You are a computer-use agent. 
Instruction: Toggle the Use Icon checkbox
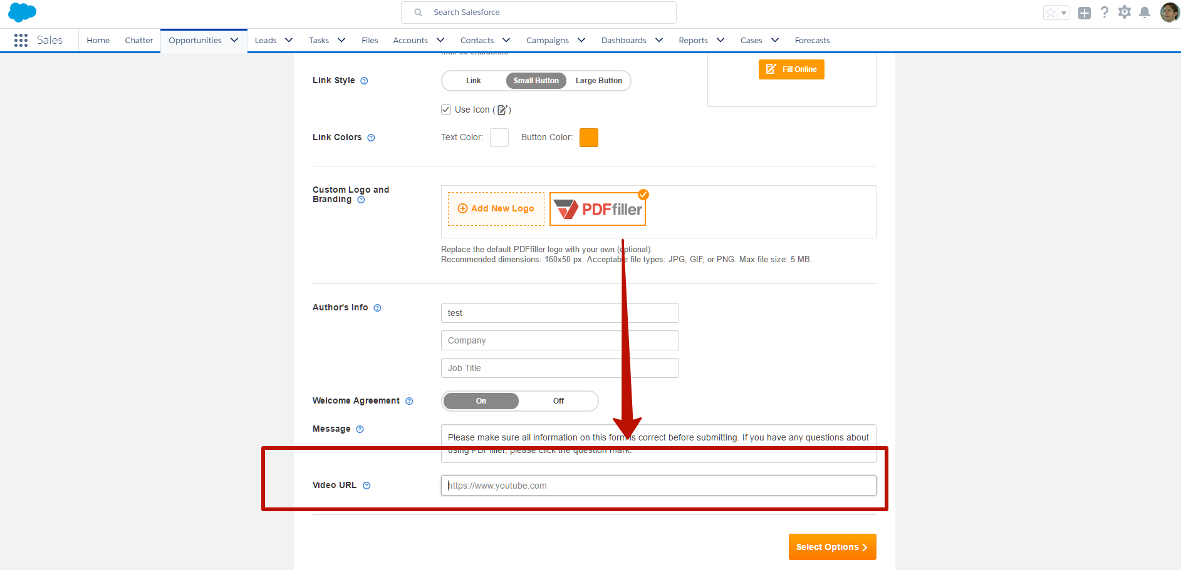[x=446, y=109]
